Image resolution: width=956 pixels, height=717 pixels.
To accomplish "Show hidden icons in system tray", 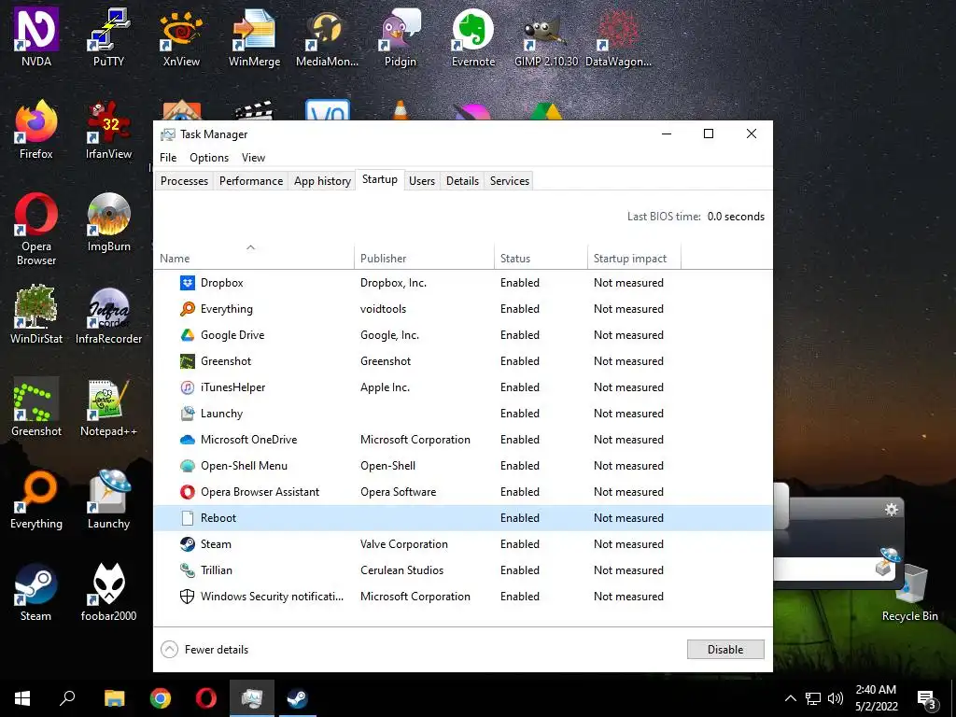I will click(790, 698).
